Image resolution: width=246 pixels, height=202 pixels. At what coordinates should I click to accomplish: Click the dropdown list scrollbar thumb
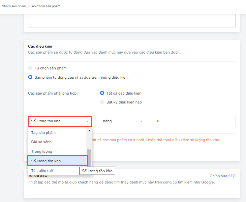89,159
